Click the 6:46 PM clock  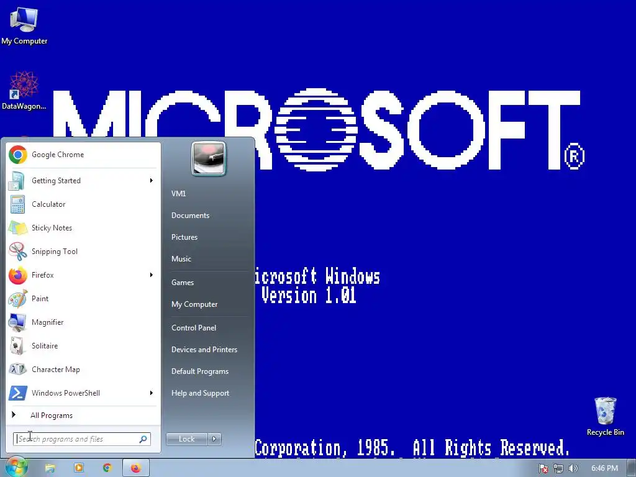(604, 468)
